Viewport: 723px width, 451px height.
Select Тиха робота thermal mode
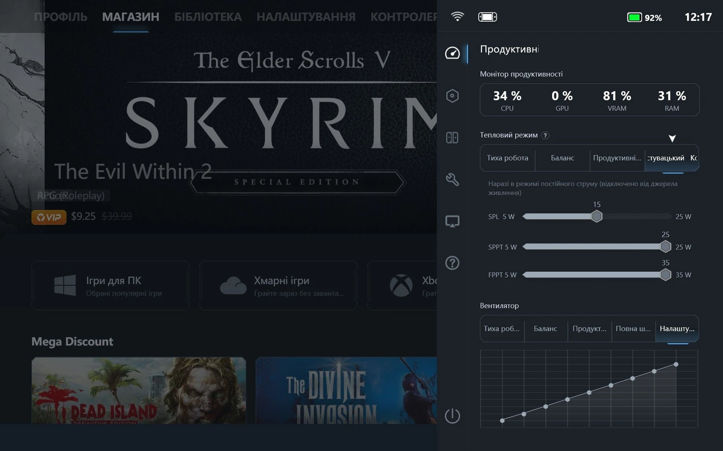point(507,158)
